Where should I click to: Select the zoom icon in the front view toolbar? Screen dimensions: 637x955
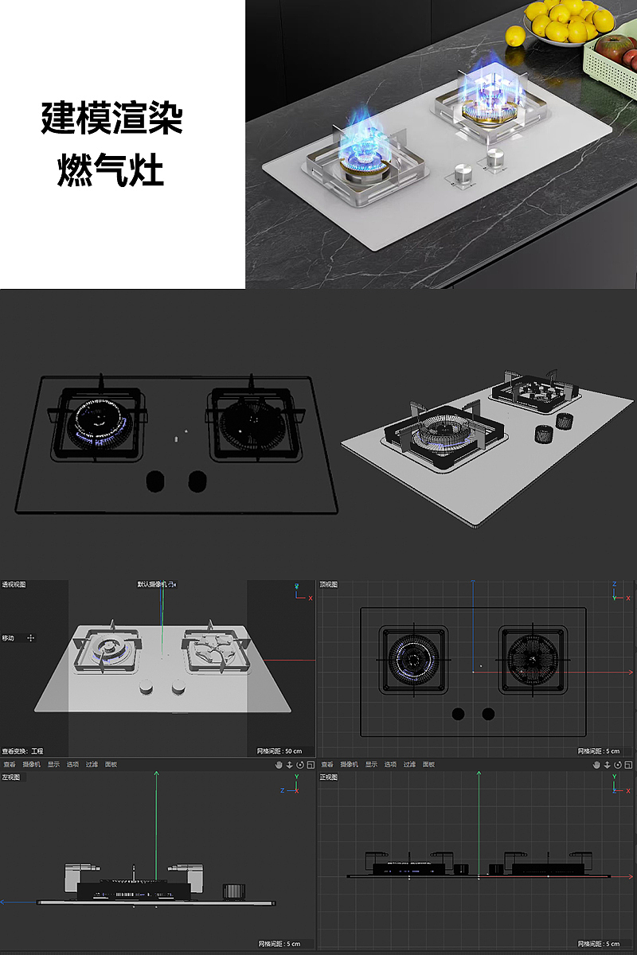(x=608, y=766)
